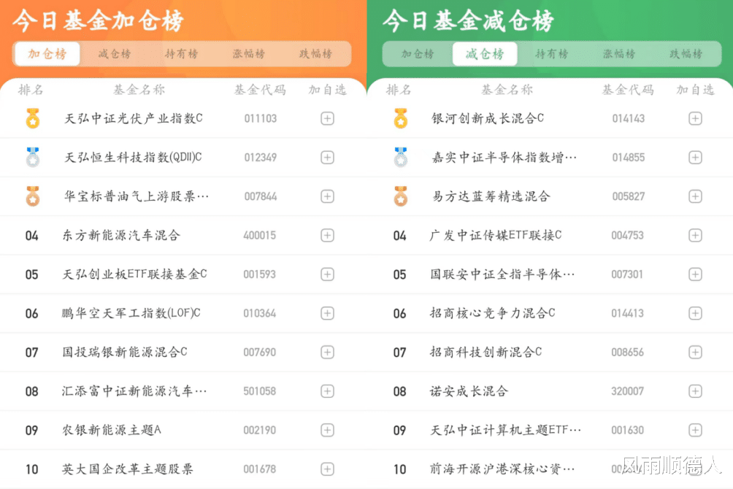Click fund code 011103

(x=261, y=119)
